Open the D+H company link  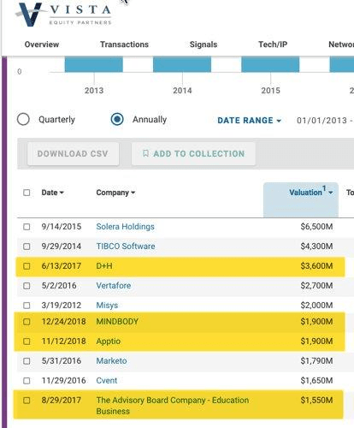click(104, 266)
